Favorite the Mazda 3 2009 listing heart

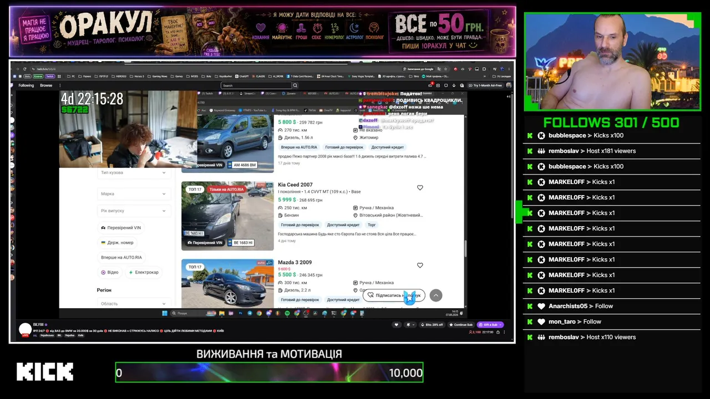click(x=420, y=265)
